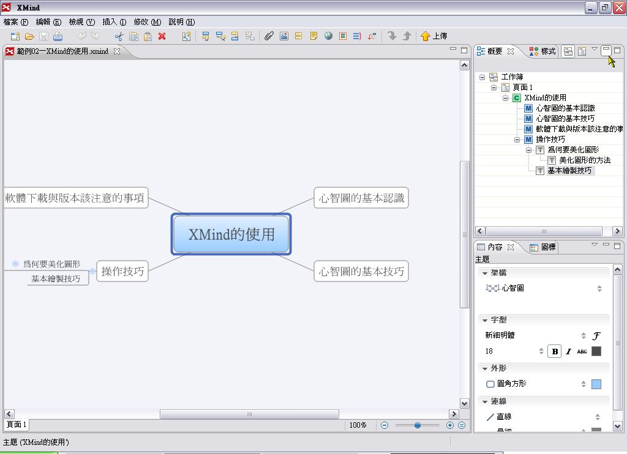Cut selection with the scissors icon
The width and height of the screenshot is (627, 454).
pos(119,36)
